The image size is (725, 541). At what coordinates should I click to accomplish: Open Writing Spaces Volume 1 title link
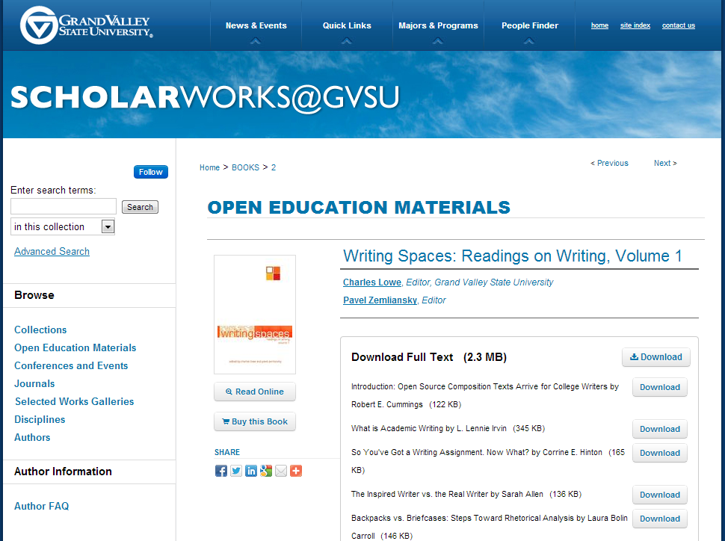[512, 256]
